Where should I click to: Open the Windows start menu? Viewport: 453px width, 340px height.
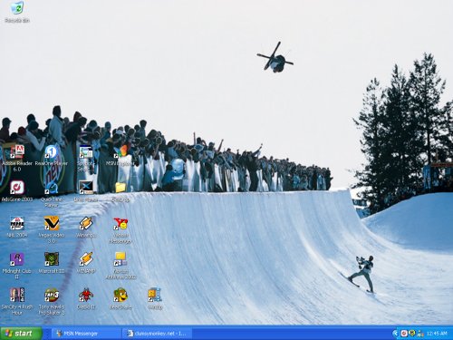[21, 334]
